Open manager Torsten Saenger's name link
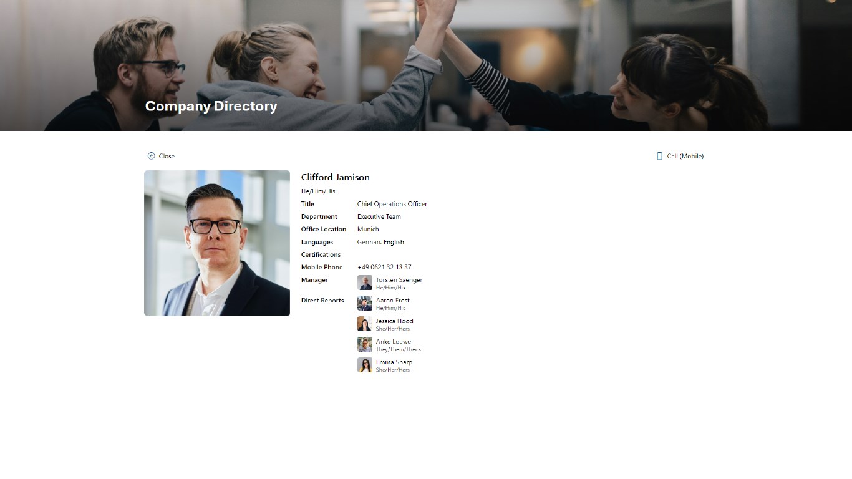Screen dimensions: 852x479 399,280
